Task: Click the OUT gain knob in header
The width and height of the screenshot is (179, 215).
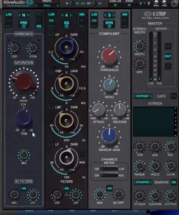Action: tap(94, 3)
